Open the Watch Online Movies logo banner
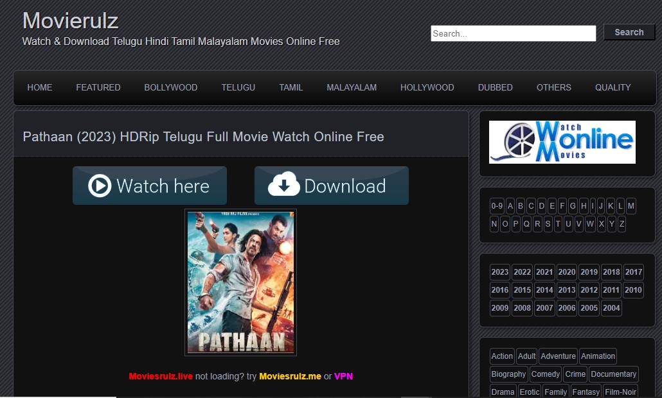 coord(562,142)
